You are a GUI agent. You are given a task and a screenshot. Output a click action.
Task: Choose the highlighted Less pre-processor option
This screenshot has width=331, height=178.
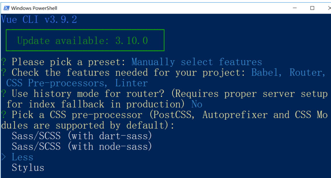click(x=22, y=157)
